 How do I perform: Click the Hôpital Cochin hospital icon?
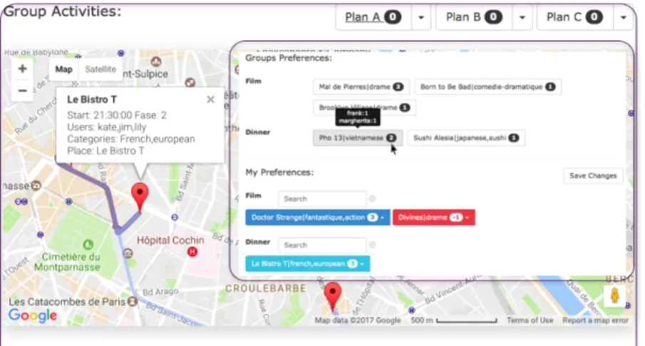click(192, 251)
